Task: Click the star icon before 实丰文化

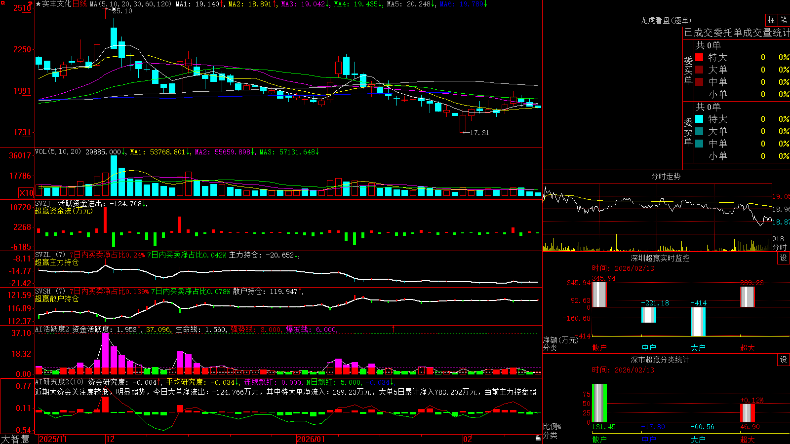Action: point(38,4)
